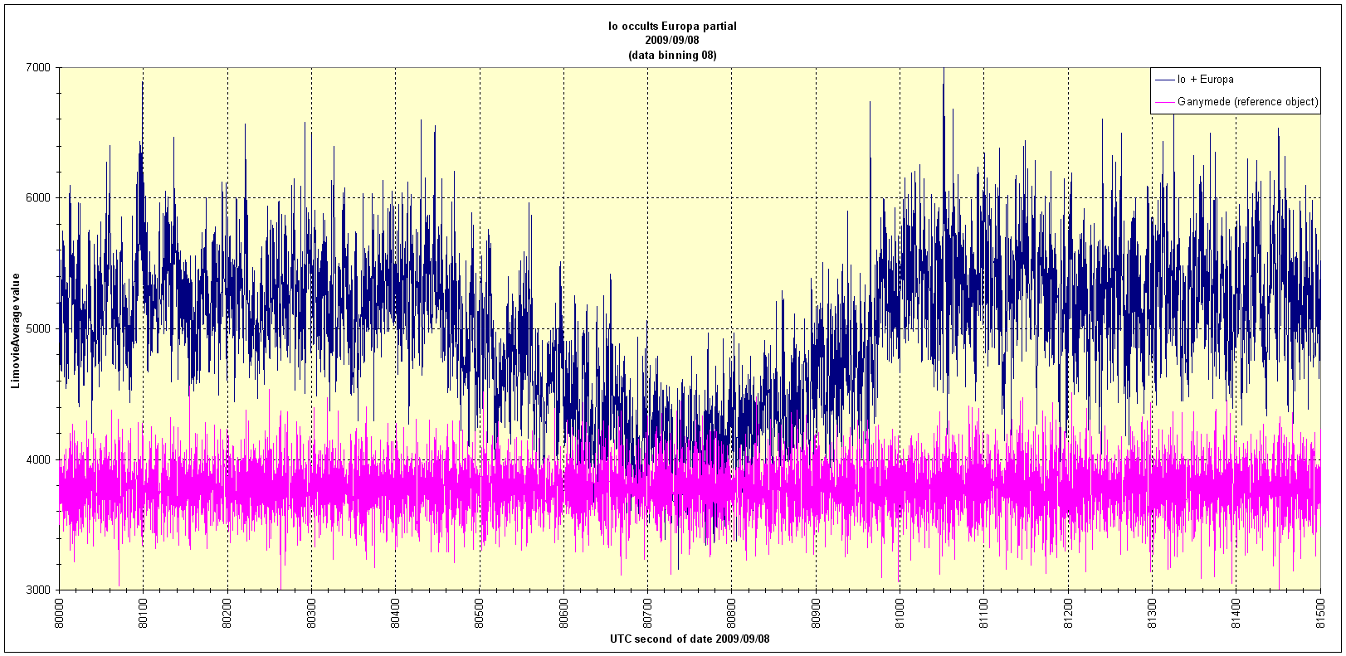Select the 81500 tick label on time axis
The height and width of the screenshot is (656, 1346).
pos(1320,612)
